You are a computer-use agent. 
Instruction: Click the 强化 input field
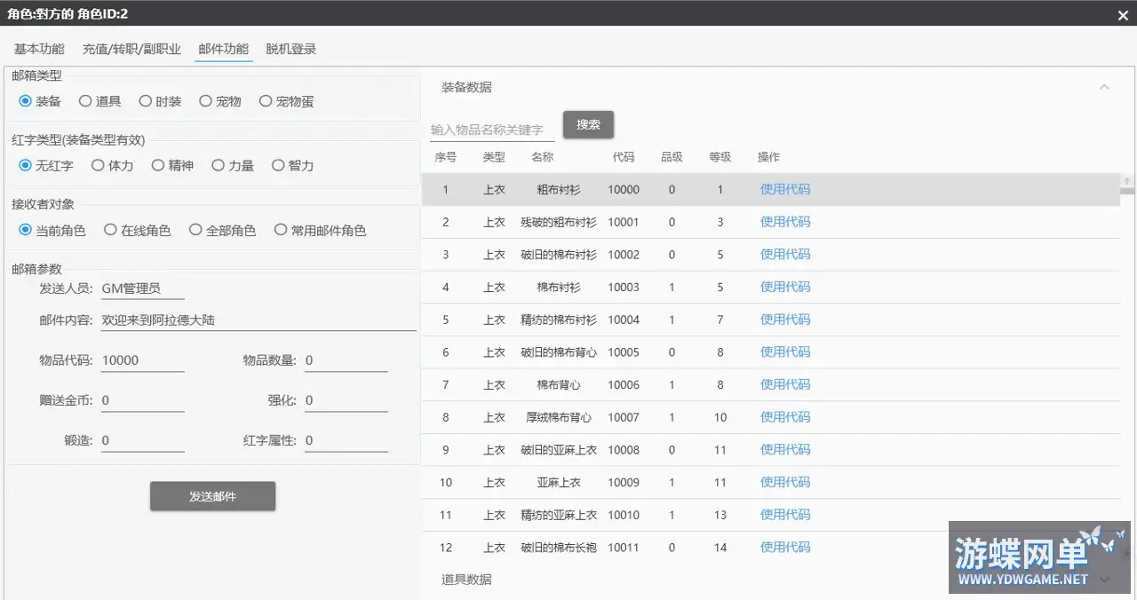pyautogui.click(x=346, y=400)
